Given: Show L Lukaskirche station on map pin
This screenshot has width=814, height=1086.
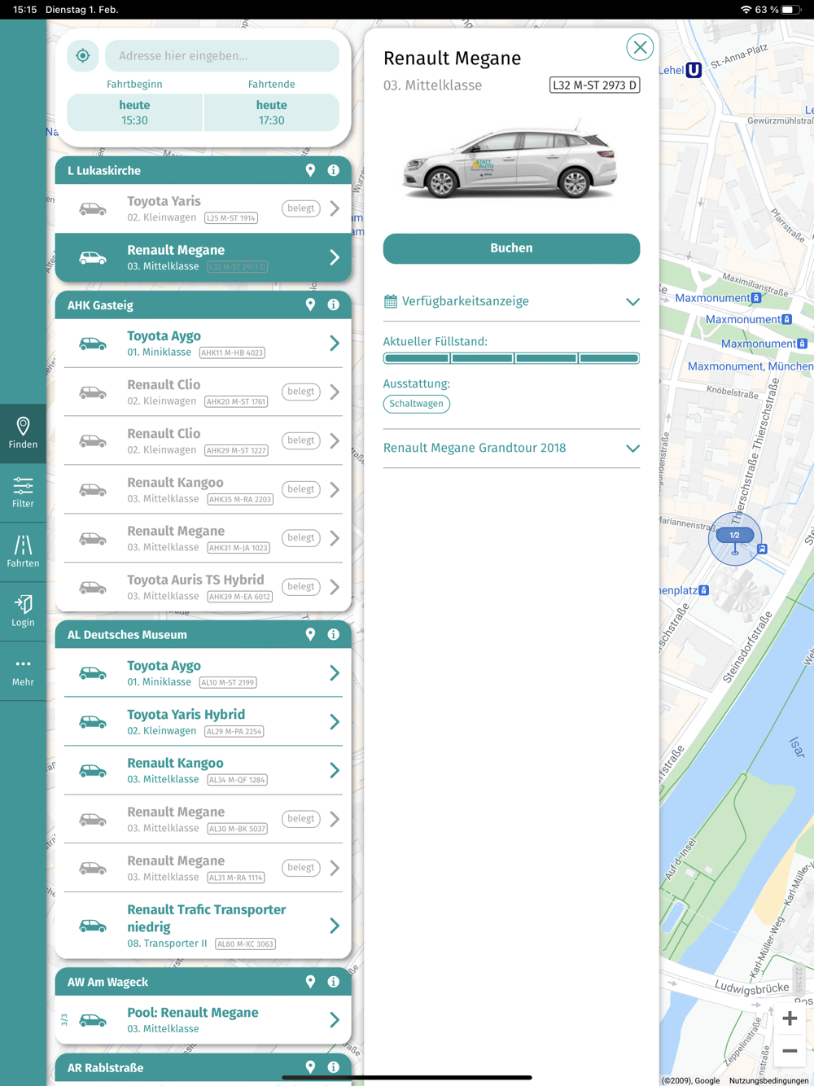Looking at the screenshot, I should [x=310, y=170].
